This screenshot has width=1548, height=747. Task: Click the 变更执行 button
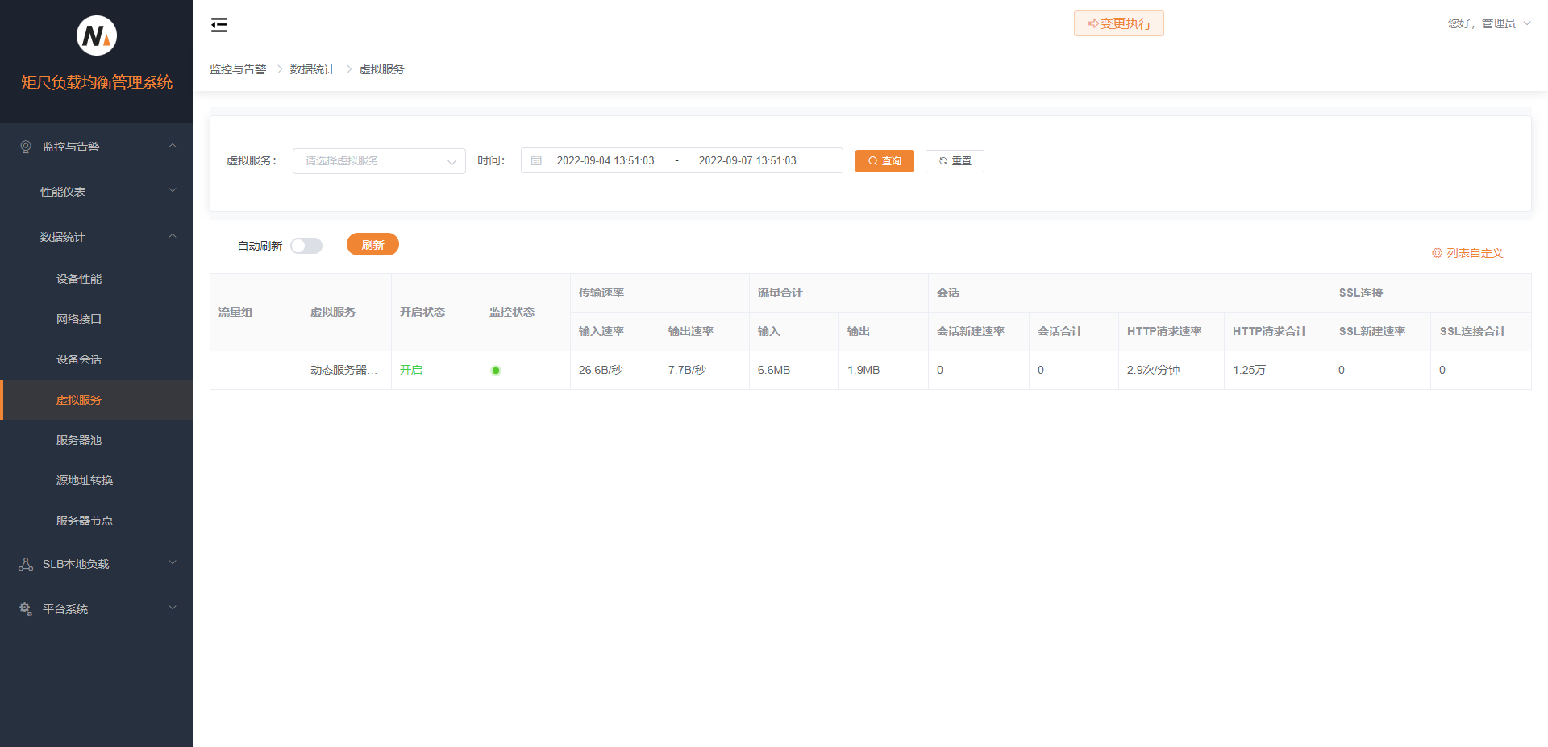pos(1118,23)
